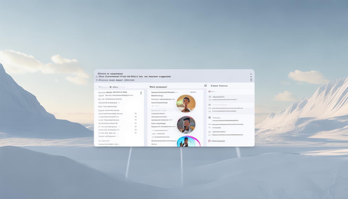The image size is (348, 199).
Task: Toggle the first small badge in left panel list
Action: (135, 113)
